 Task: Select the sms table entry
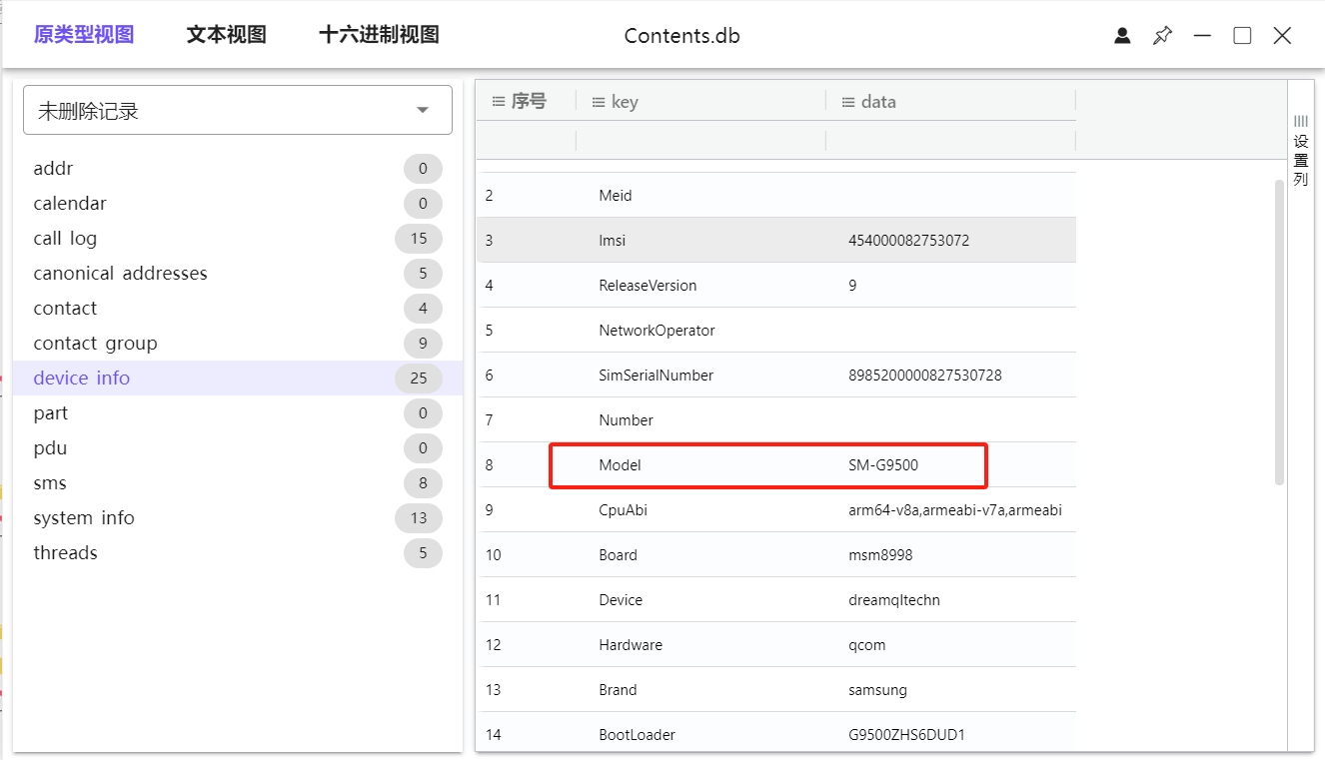(50, 483)
